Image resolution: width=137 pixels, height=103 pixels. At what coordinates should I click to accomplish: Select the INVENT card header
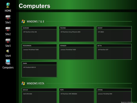tap(114, 28)
